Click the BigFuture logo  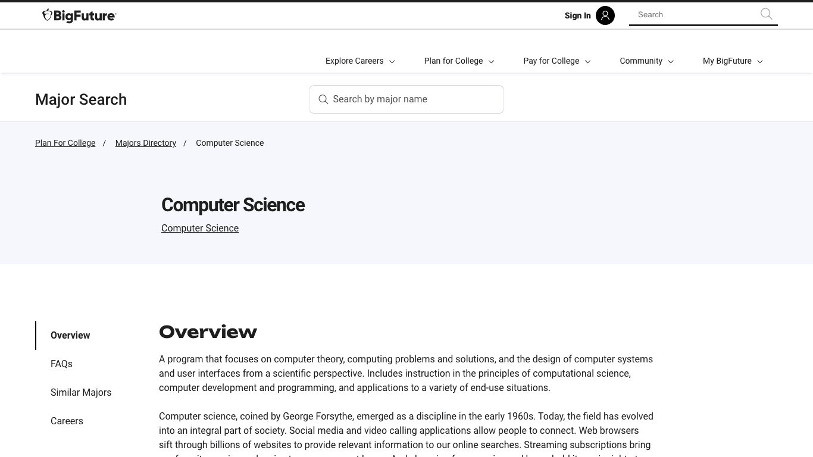79,15
